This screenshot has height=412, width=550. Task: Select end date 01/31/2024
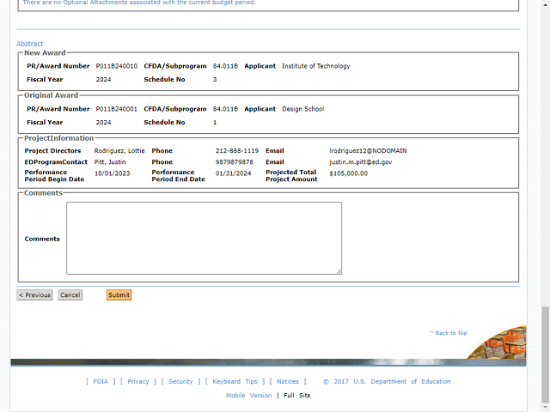click(233, 173)
